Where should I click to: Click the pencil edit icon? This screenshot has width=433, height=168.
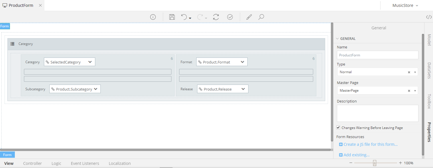[249, 17]
